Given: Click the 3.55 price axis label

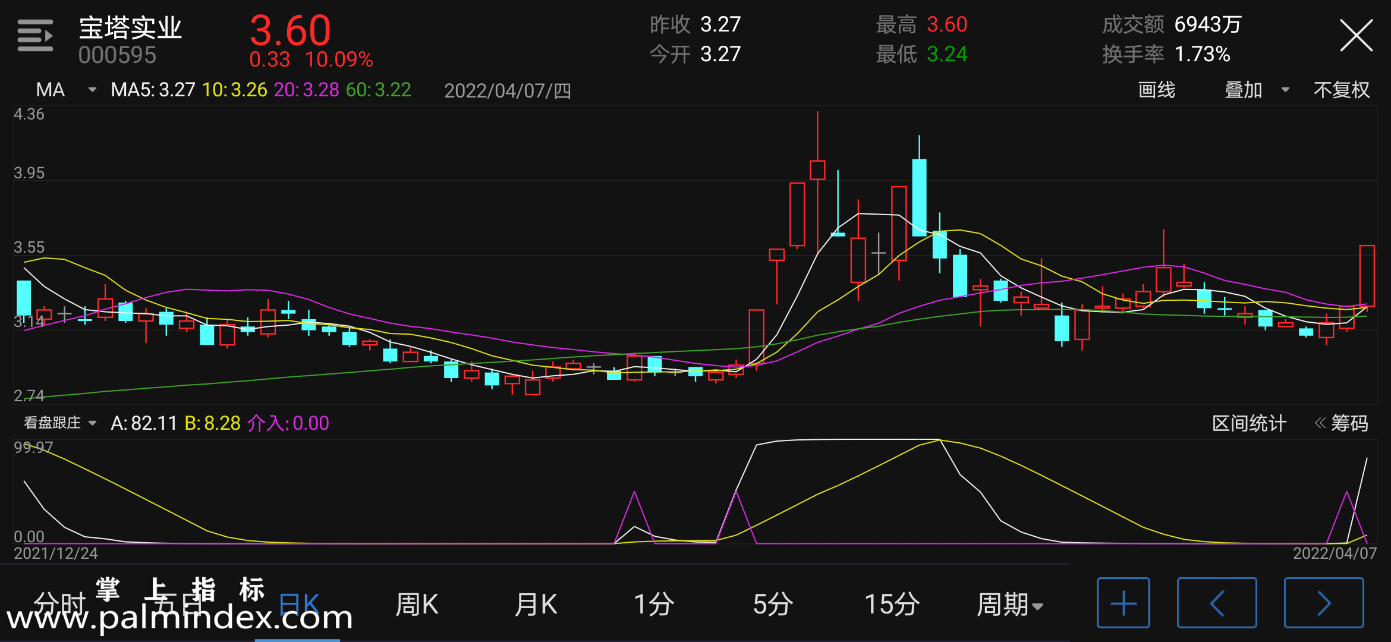Looking at the screenshot, I should tap(29, 247).
